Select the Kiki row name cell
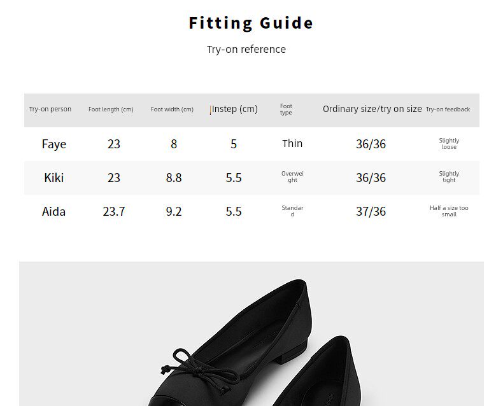 click(x=54, y=178)
